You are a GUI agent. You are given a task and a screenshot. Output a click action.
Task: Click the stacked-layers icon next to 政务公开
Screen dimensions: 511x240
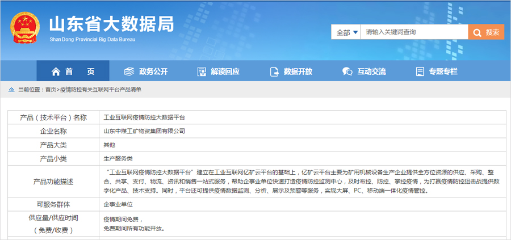(x=129, y=71)
